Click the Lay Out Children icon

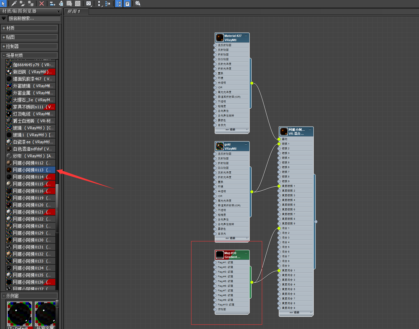[x=107, y=4]
